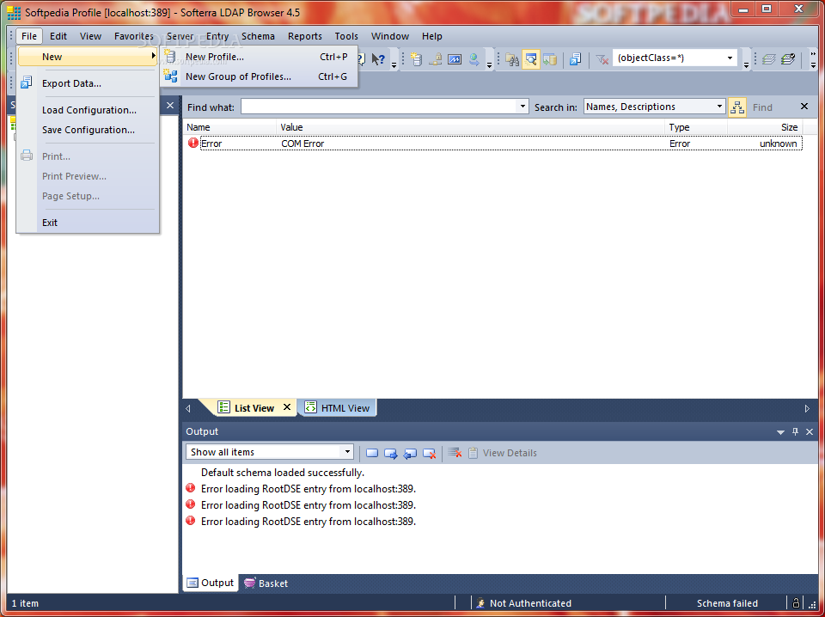Click the export data toolbar icon

[x=575, y=59]
